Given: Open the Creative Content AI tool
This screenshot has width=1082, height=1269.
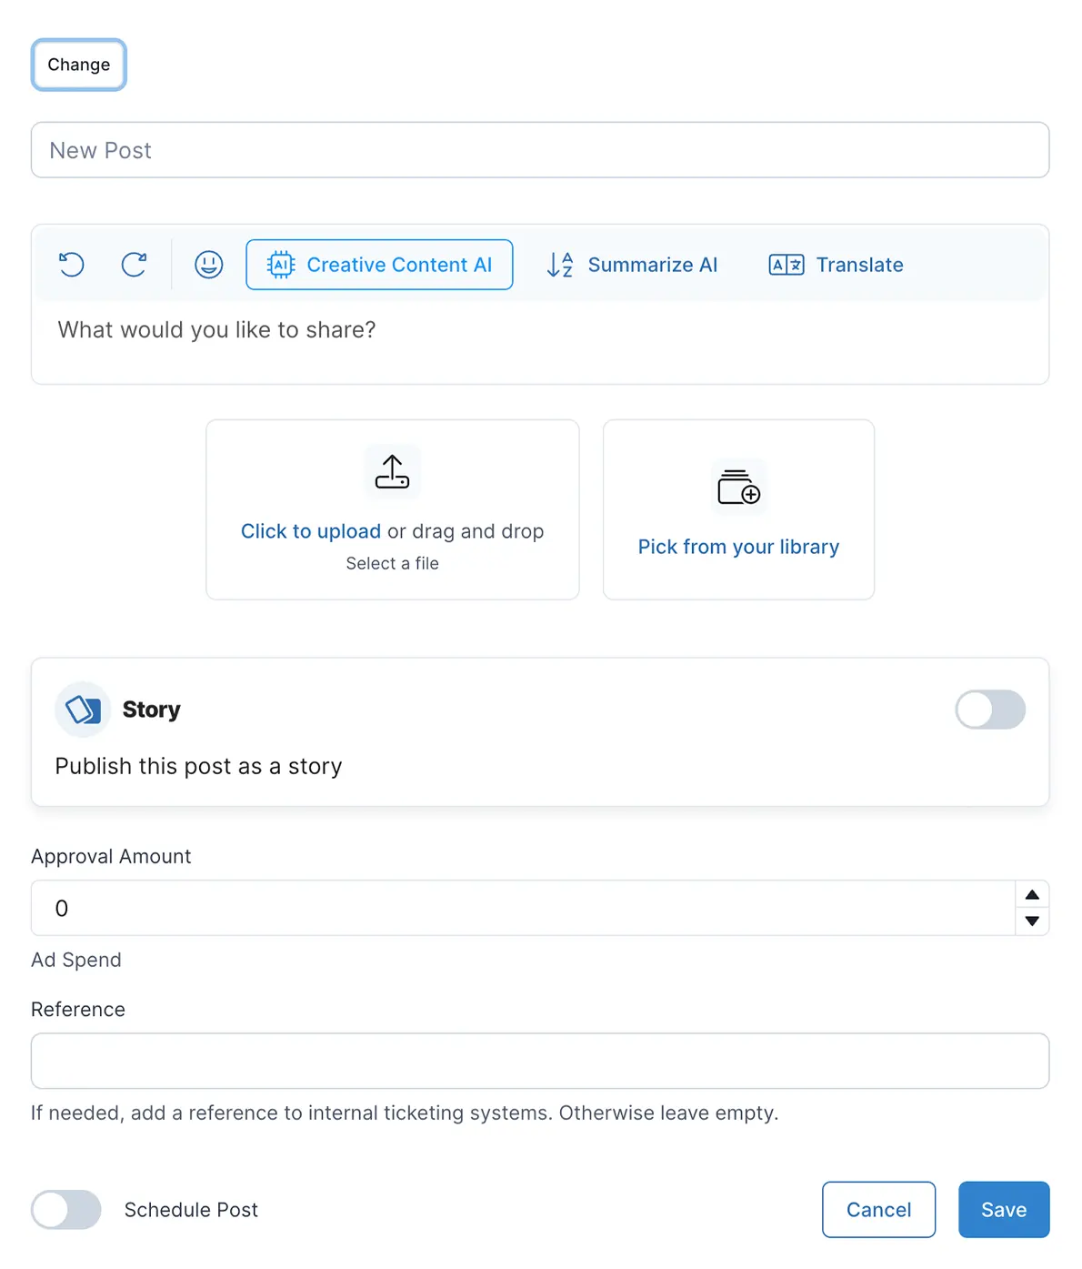Looking at the screenshot, I should (x=379, y=265).
